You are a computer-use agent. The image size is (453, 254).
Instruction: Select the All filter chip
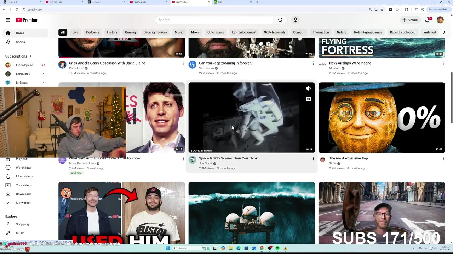pyautogui.click(x=63, y=32)
